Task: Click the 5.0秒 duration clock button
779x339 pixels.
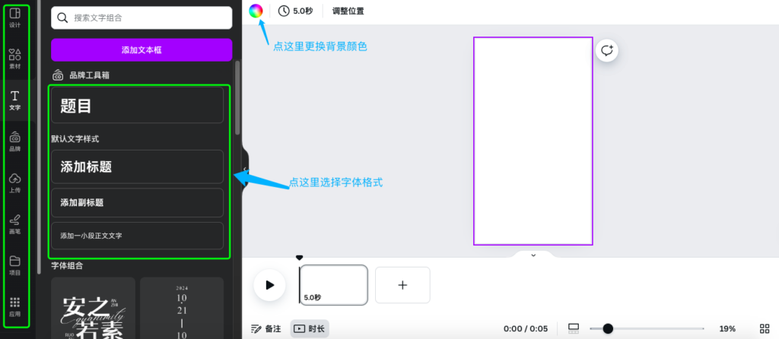Action: click(296, 11)
